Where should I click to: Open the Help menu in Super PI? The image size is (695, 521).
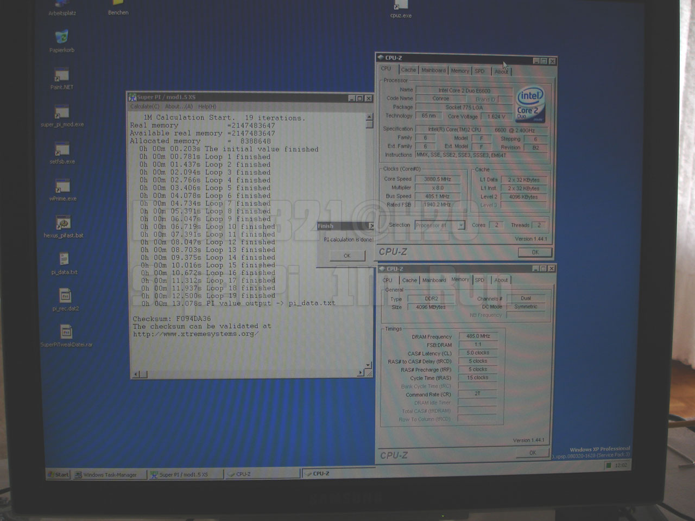coord(207,106)
